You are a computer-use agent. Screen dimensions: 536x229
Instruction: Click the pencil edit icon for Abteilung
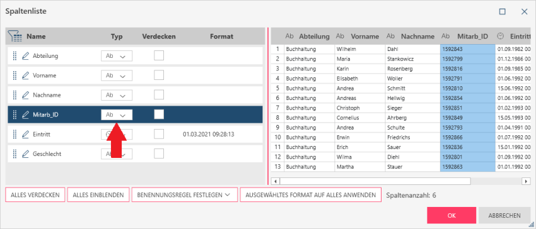(26, 56)
